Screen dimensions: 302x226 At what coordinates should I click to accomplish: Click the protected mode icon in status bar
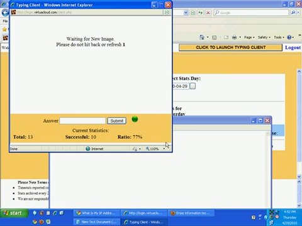point(135,149)
